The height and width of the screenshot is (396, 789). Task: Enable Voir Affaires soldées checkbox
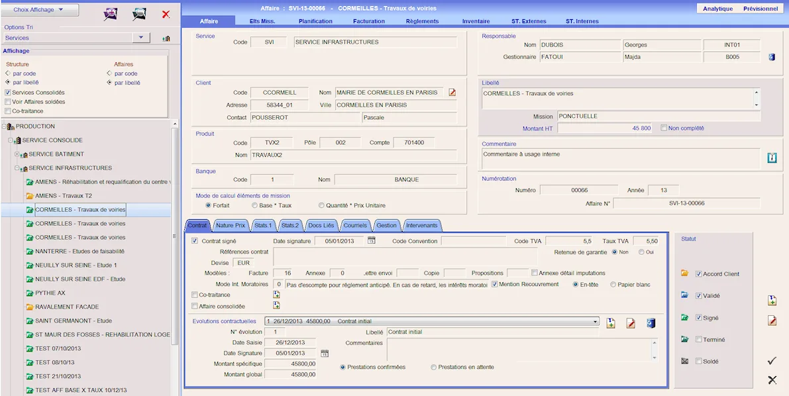7,101
